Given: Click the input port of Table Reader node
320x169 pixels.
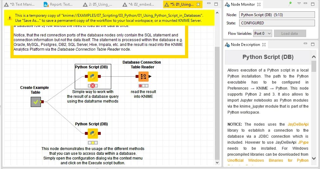Looking at the screenshot, I should click(137, 77).
